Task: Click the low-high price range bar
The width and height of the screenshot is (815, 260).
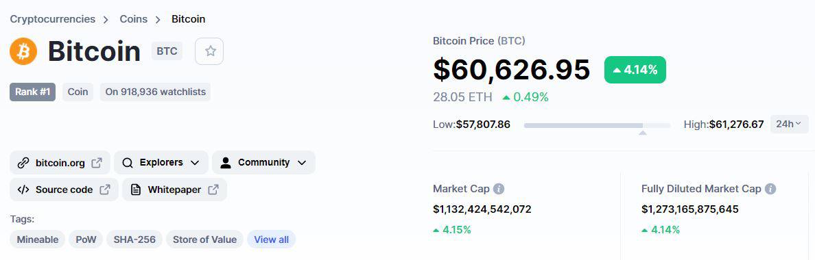Action: tap(598, 125)
